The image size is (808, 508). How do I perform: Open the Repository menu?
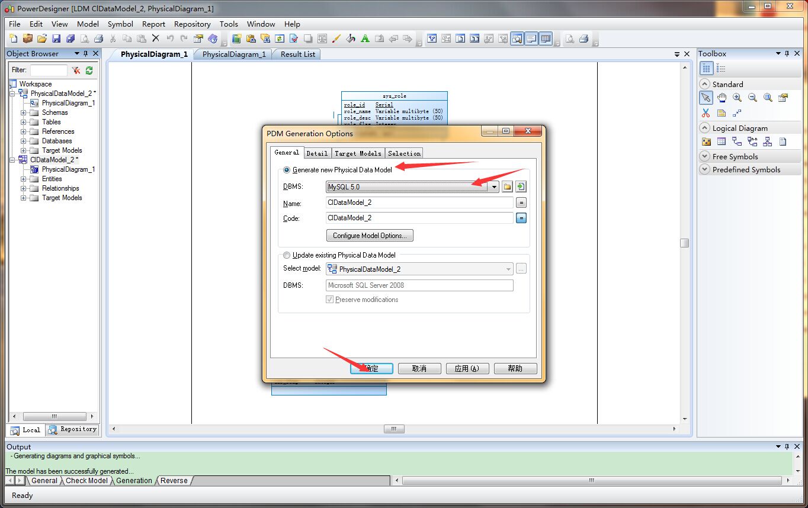tap(192, 24)
